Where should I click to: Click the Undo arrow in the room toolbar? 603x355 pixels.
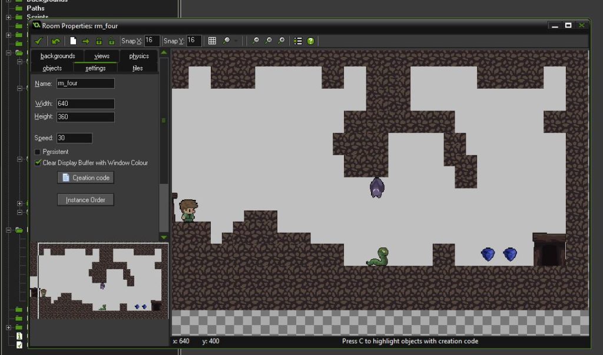point(54,41)
